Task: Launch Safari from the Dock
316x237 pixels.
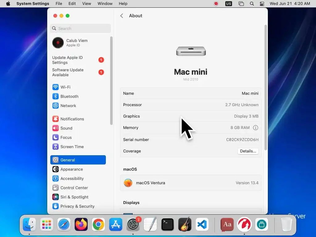Action: coord(64,224)
